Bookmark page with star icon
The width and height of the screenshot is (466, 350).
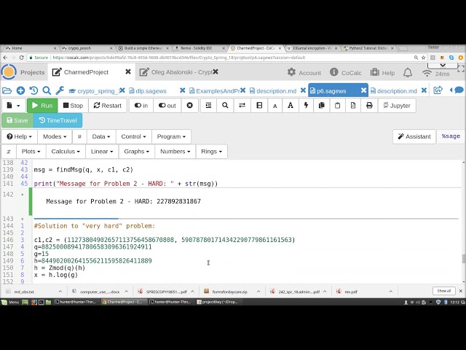coord(424,58)
